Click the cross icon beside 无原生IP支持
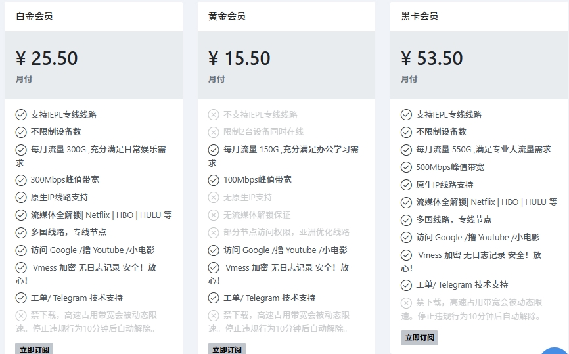569x354 pixels. click(214, 198)
